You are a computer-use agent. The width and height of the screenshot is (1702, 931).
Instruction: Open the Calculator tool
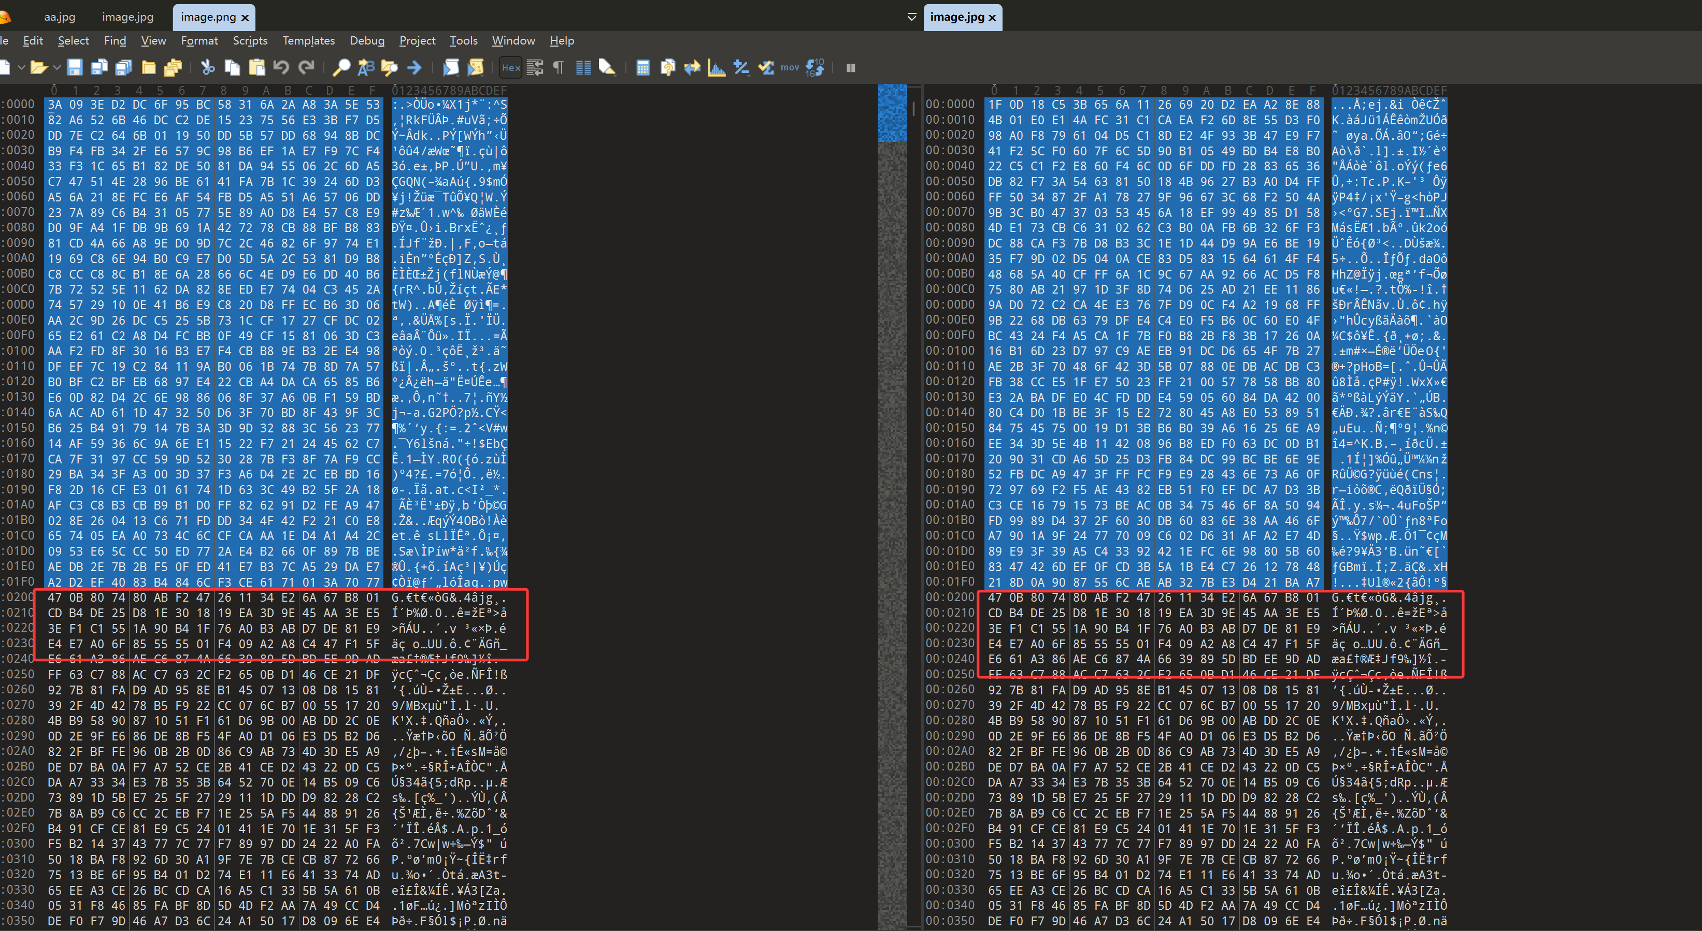pos(643,67)
